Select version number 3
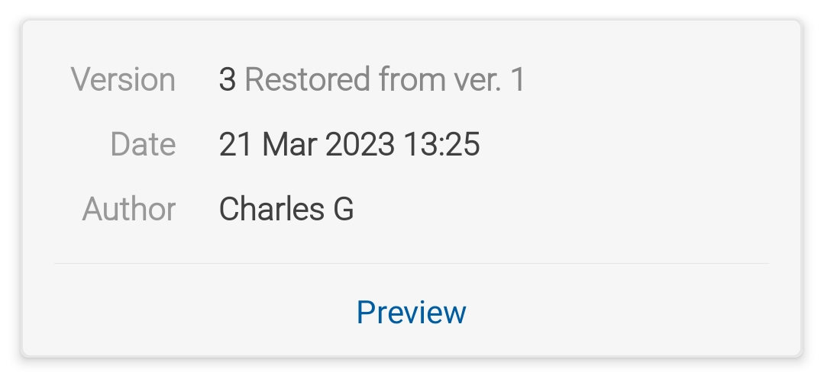 pyautogui.click(x=227, y=79)
